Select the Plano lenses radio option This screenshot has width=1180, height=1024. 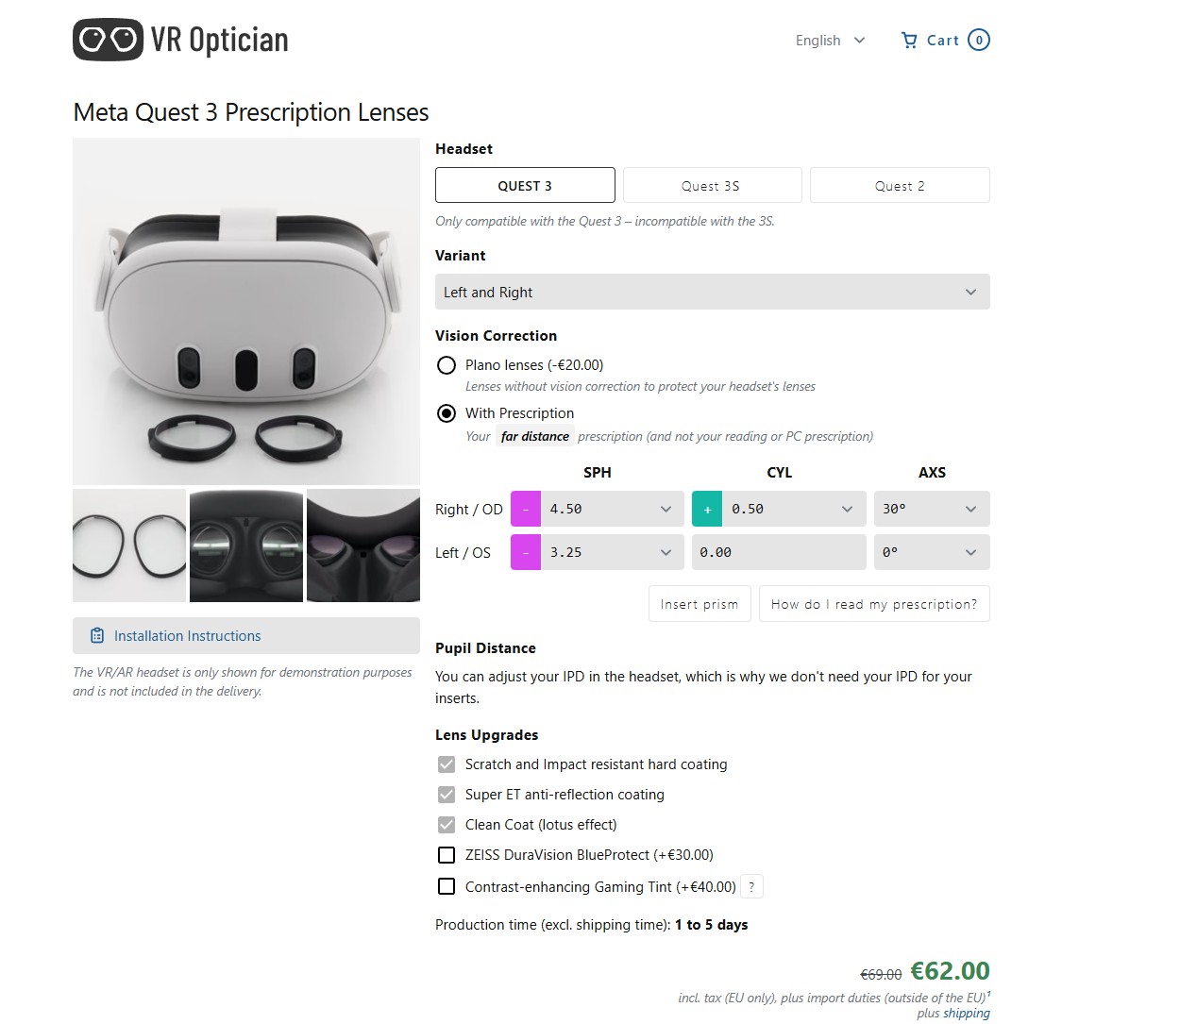[447, 365]
